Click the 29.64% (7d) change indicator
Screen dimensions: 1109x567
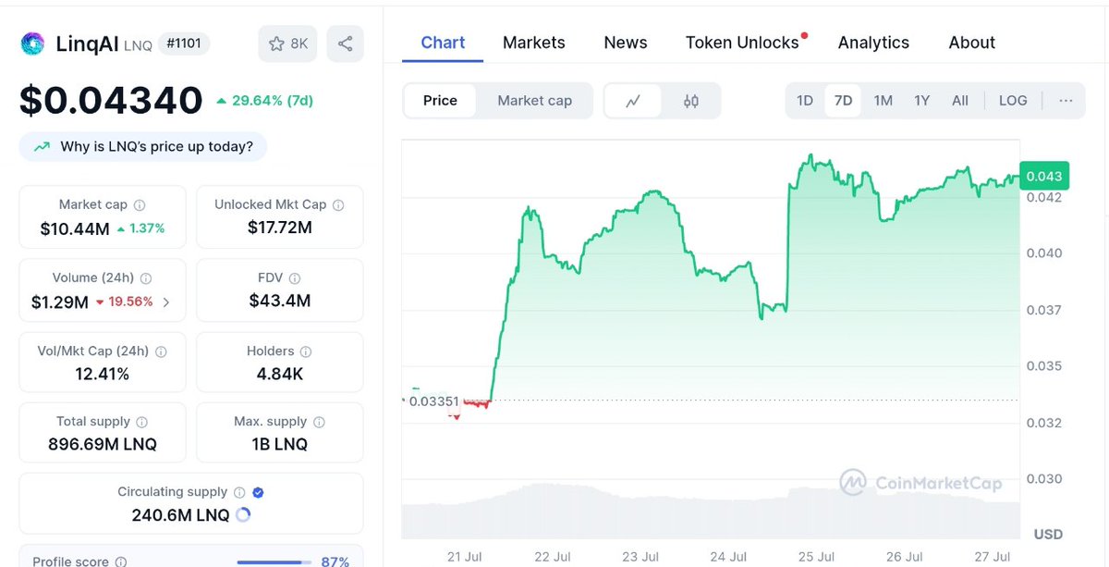264,100
